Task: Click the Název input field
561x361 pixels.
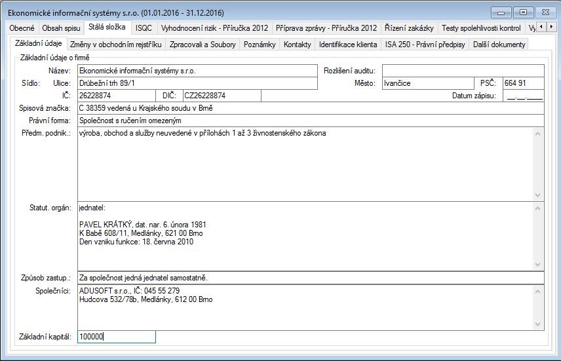Action: pos(197,71)
